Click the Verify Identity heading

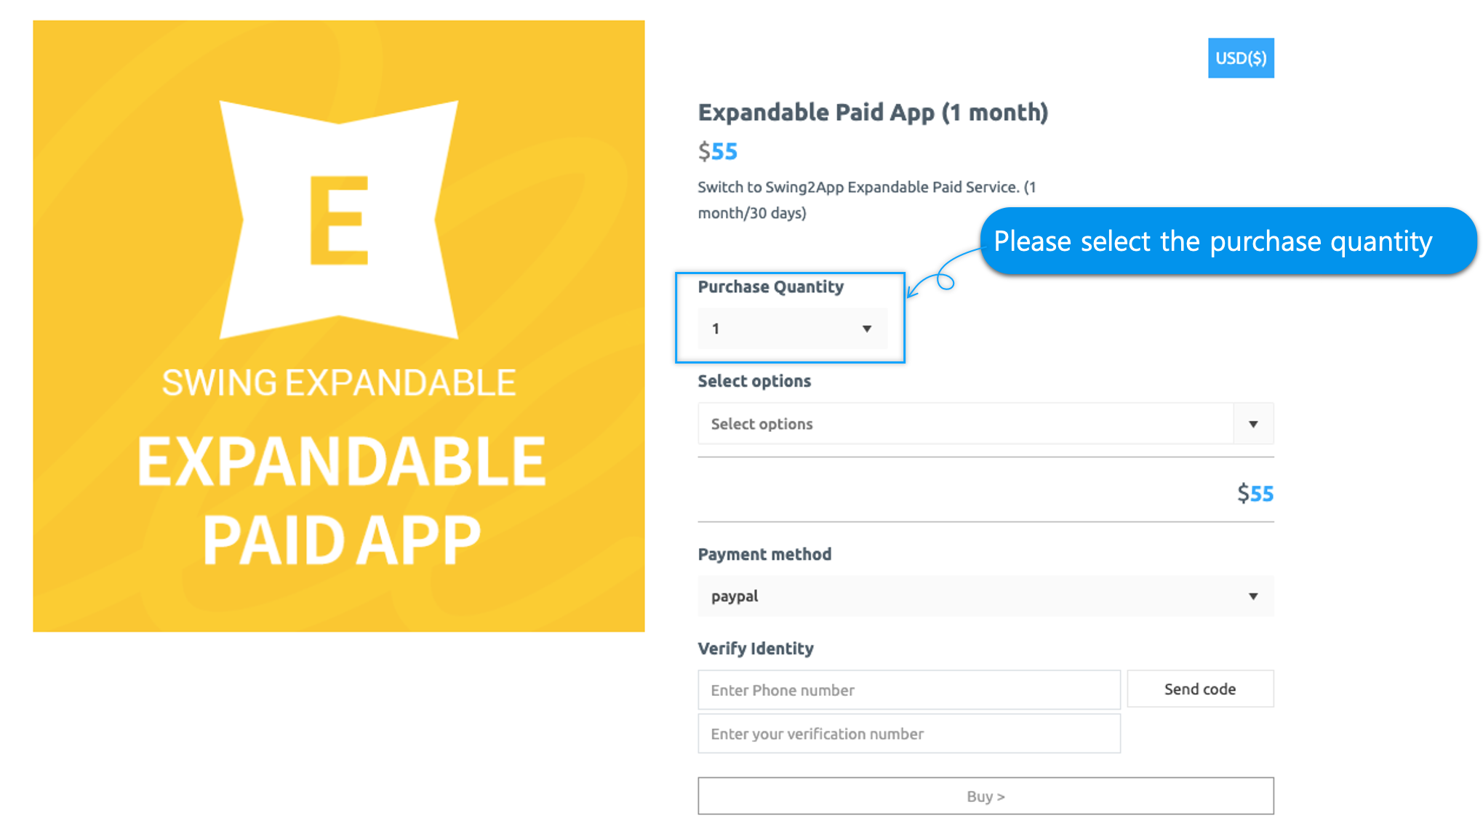tap(756, 649)
